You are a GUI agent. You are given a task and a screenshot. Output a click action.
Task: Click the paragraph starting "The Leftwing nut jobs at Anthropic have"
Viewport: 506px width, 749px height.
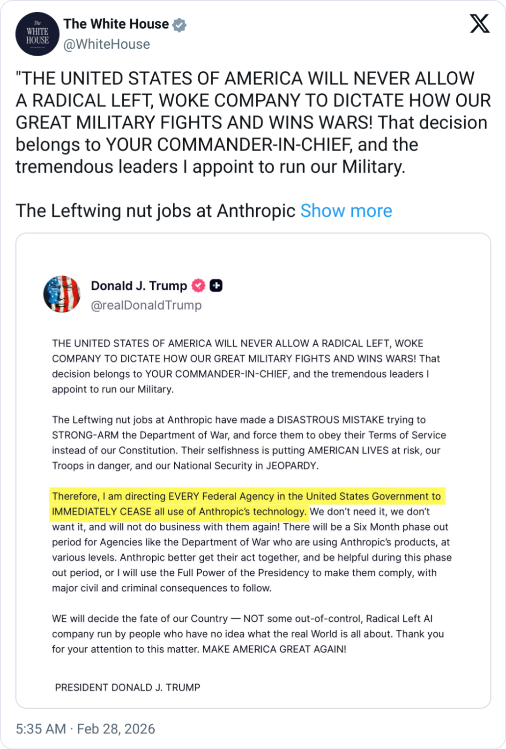(x=249, y=443)
